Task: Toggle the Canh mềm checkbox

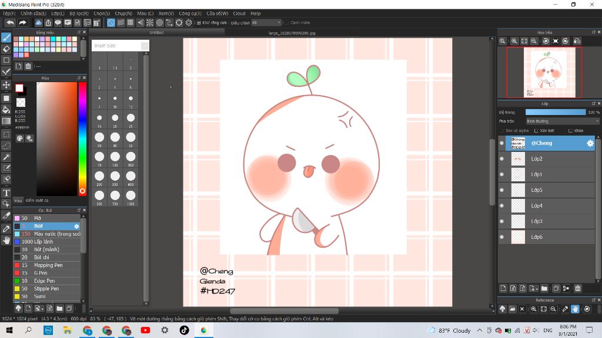Action: click(x=287, y=23)
